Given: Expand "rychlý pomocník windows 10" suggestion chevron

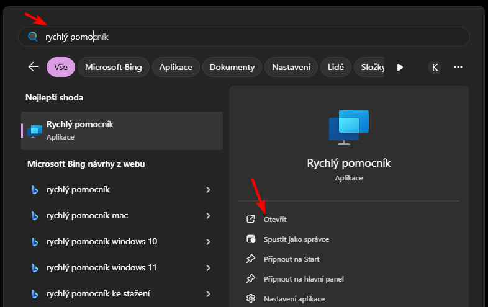Looking at the screenshot, I should pyautogui.click(x=209, y=242).
